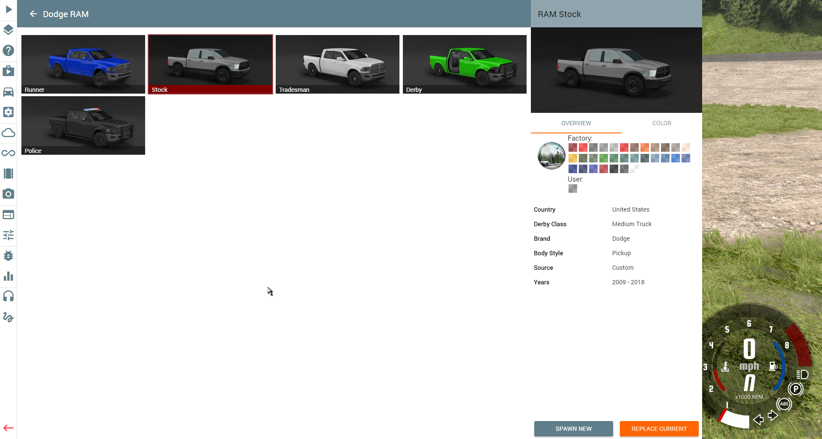Click the right turn signal arrow on gauge
The width and height of the screenshot is (822, 439).
(773, 415)
